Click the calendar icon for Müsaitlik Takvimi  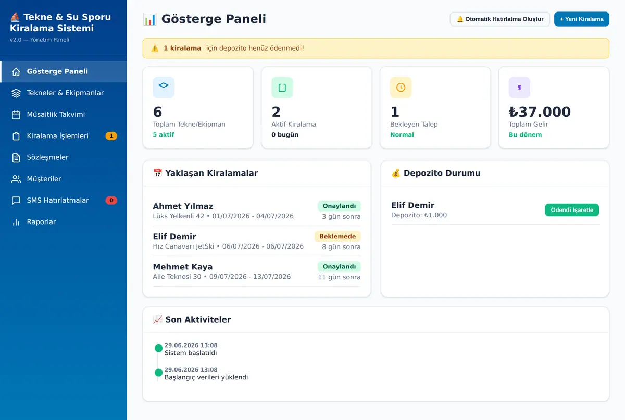click(16, 115)
